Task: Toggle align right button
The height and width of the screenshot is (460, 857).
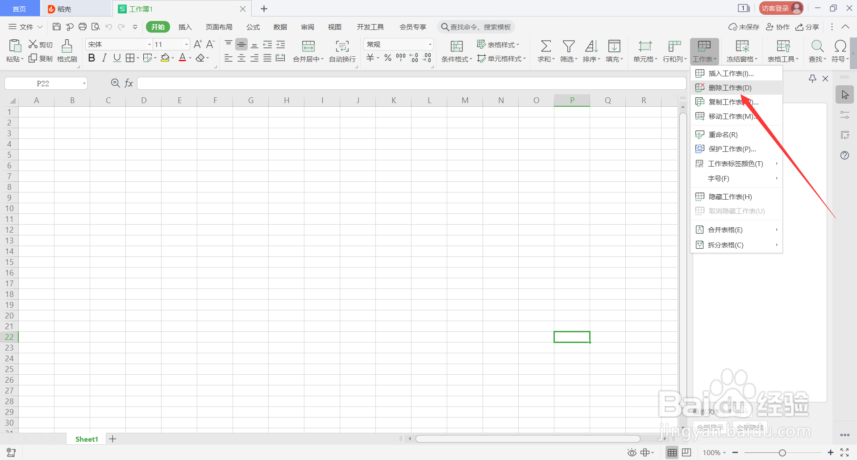Action: pos(254,58)
